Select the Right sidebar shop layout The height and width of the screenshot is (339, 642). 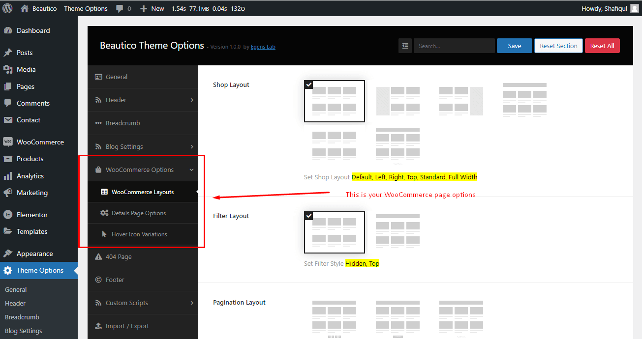(x=461, y=101)
